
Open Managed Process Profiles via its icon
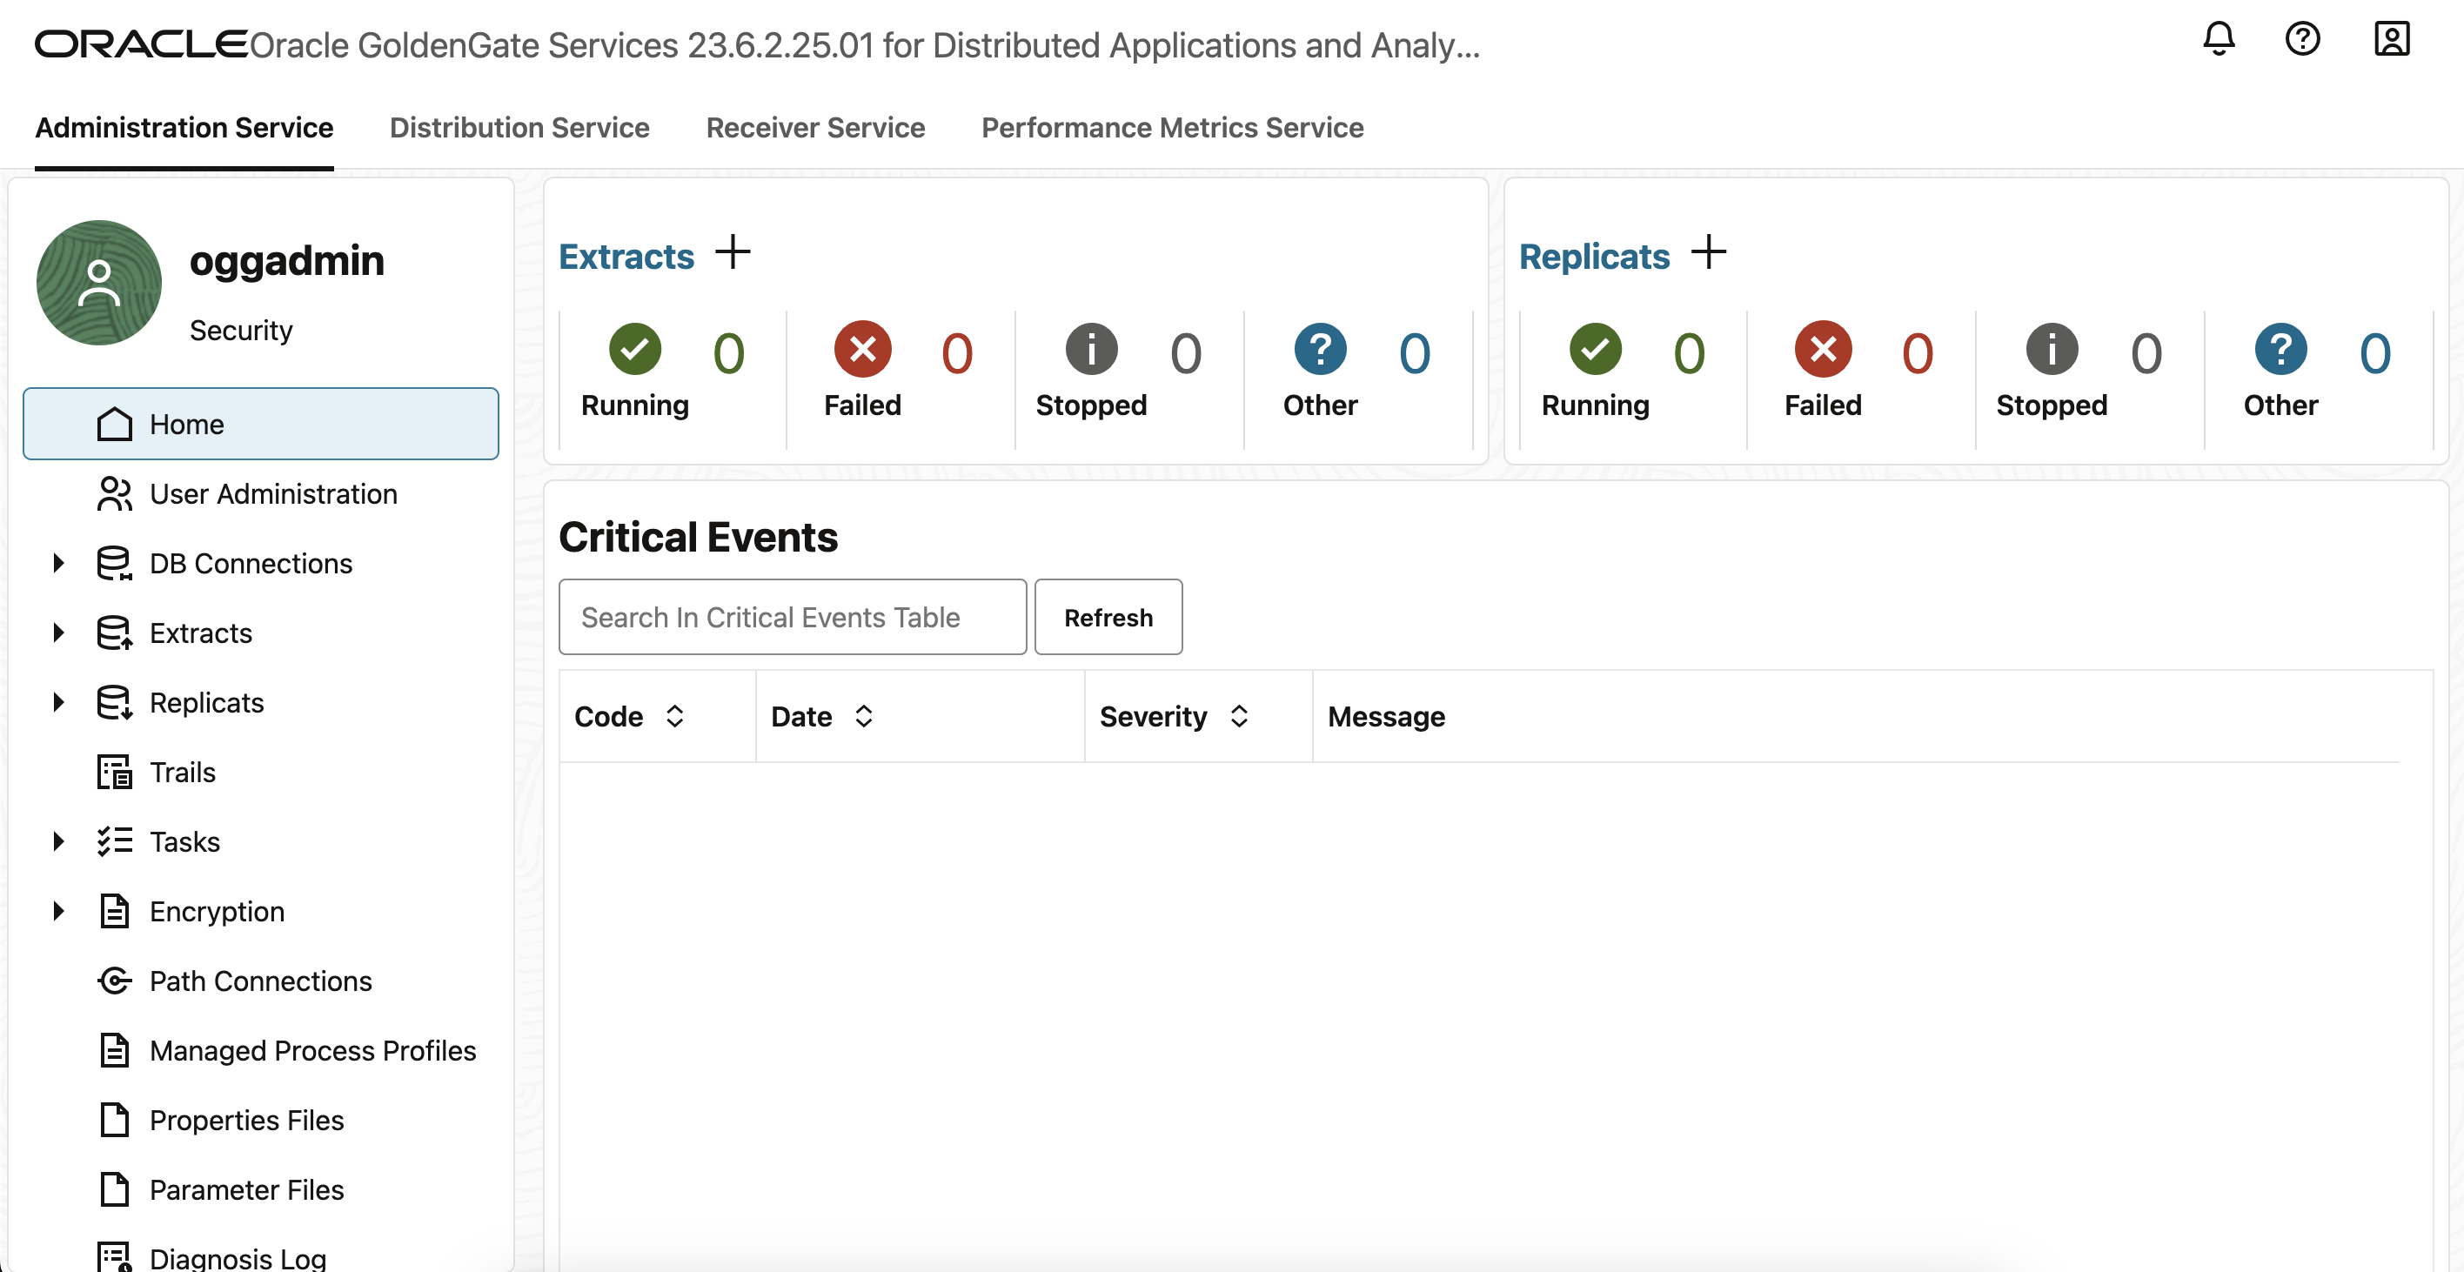click(x=114, y=1050)
